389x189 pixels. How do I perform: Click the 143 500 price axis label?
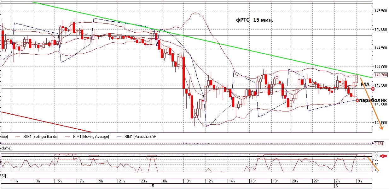pyautogui.click(x=381, y=85)
